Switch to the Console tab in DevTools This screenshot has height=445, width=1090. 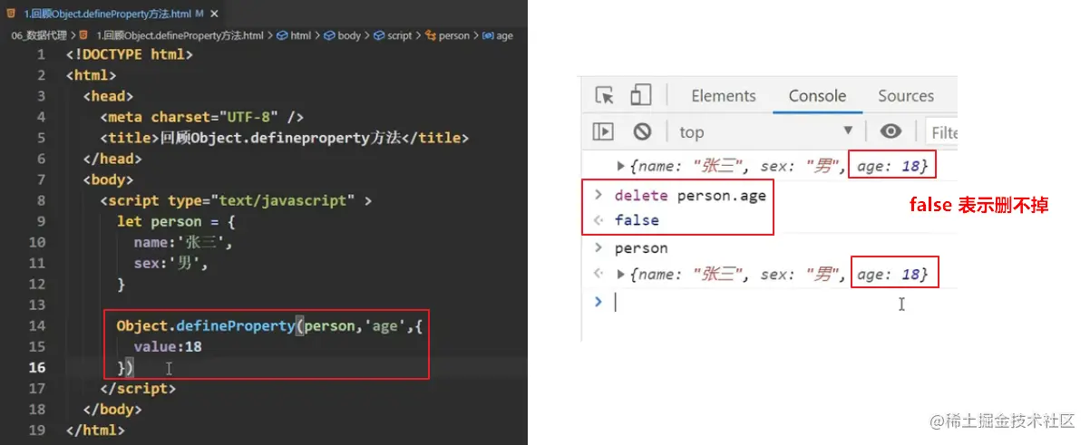(817, 96)
